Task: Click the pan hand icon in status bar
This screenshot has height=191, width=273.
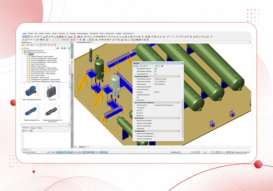Action: [212, 152]
